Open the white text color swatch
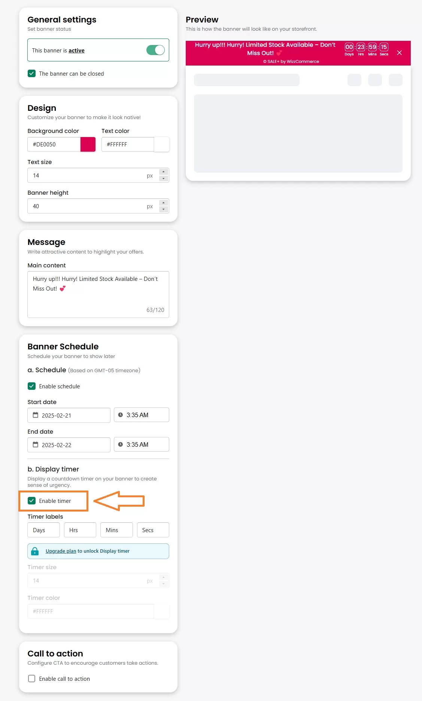Image resolution: width=422 pixels, height=701 pixels. 162,145
